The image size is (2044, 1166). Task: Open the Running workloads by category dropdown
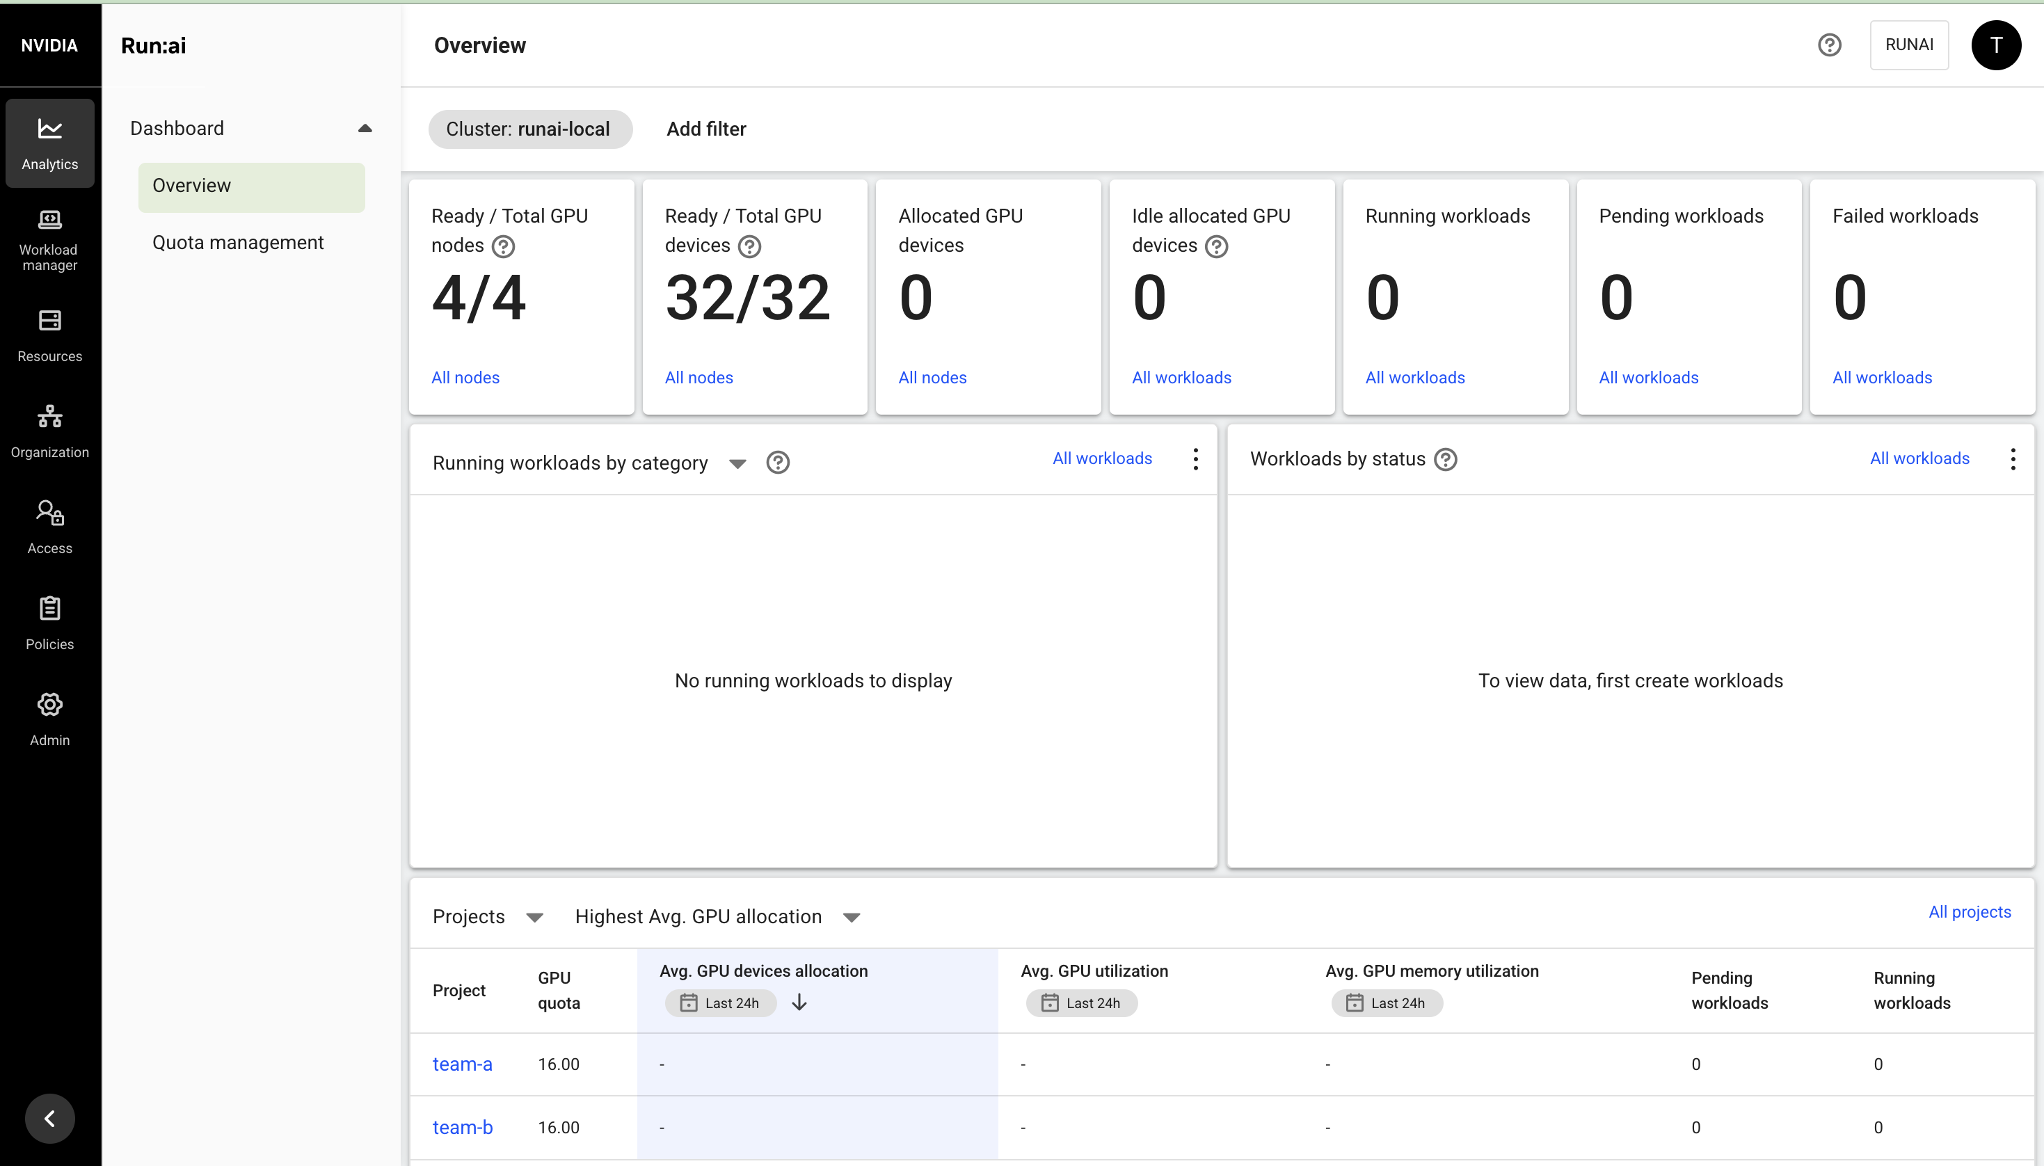point(737,463)
